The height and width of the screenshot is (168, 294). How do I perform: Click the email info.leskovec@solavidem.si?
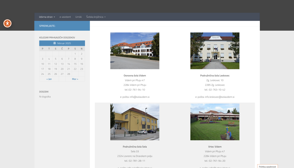click(220, 97)
